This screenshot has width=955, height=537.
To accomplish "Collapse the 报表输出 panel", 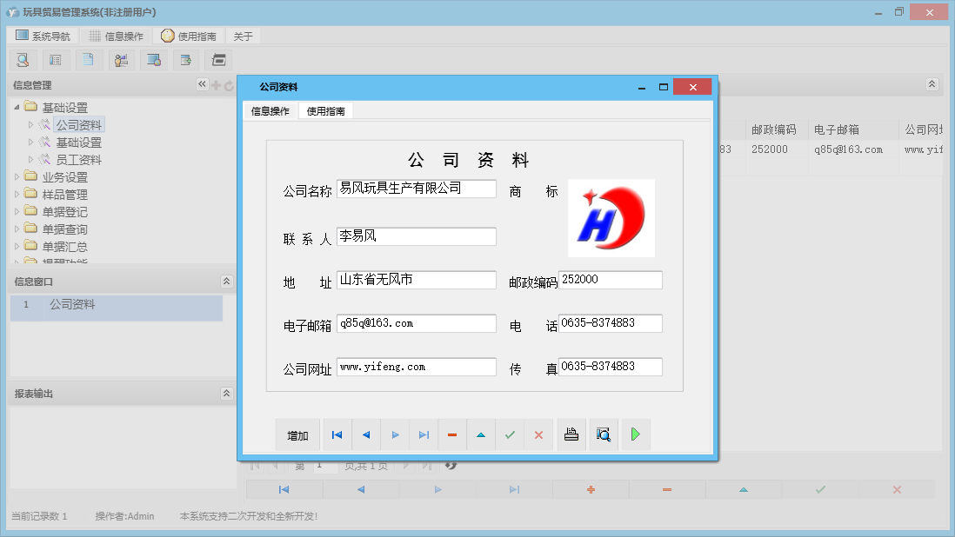I will coord(226,393).
